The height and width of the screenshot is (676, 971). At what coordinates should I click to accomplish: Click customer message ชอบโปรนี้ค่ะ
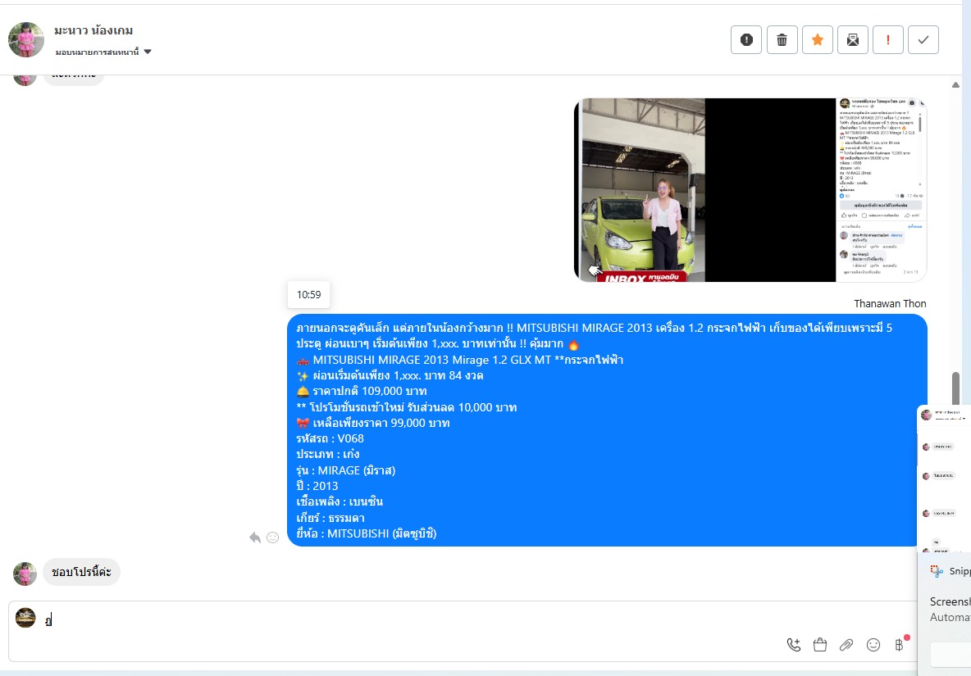pyautogui.click(x=82, y=572)
